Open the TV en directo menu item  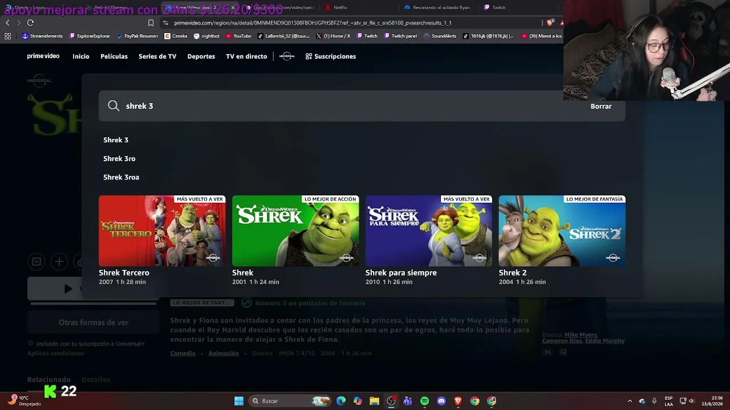[x=246, y=56]
